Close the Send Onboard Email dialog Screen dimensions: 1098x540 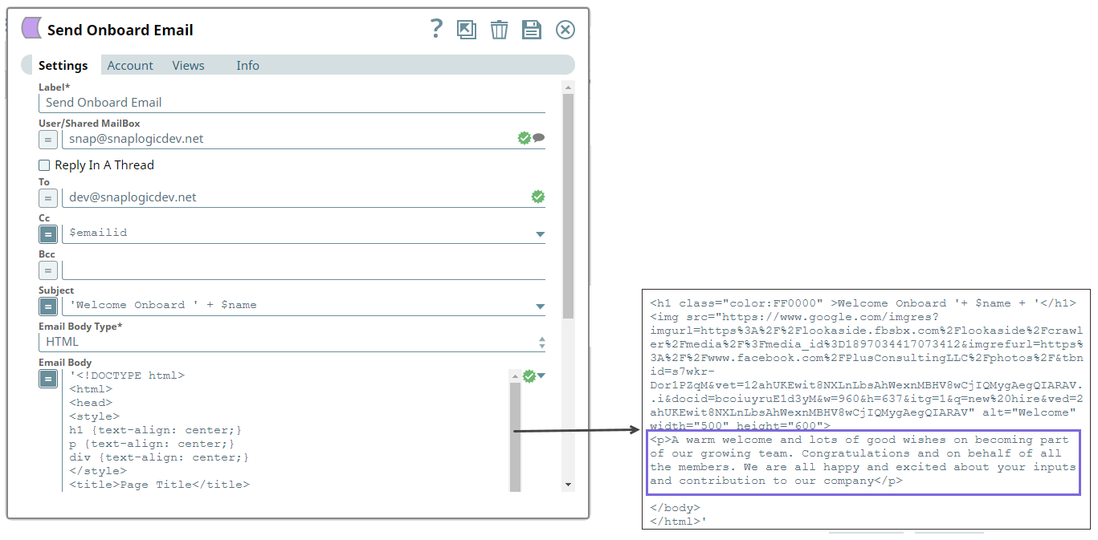[x=565, y=30]
